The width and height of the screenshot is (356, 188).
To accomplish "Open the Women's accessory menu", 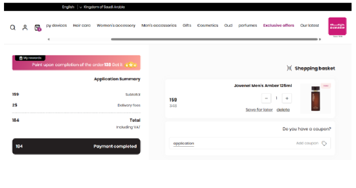I will pyautogui.click(x=116, y=25).
